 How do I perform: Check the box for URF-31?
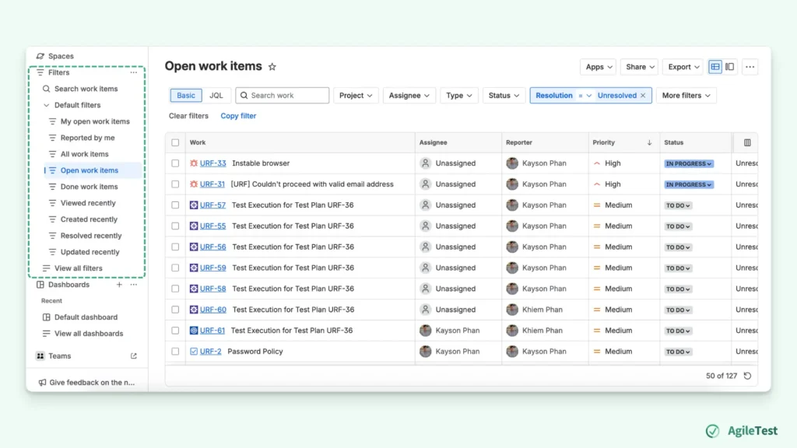point(175,184)
